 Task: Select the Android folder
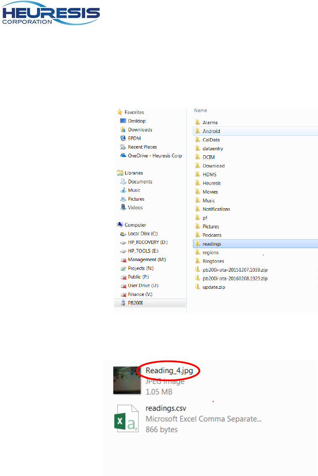point(255,131)
